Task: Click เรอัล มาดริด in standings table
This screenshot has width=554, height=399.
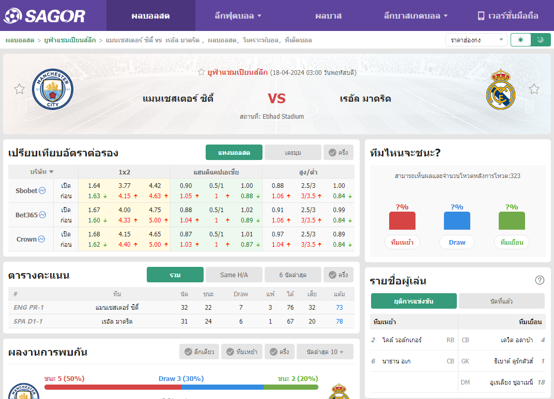Action: [x=117, y=322]
